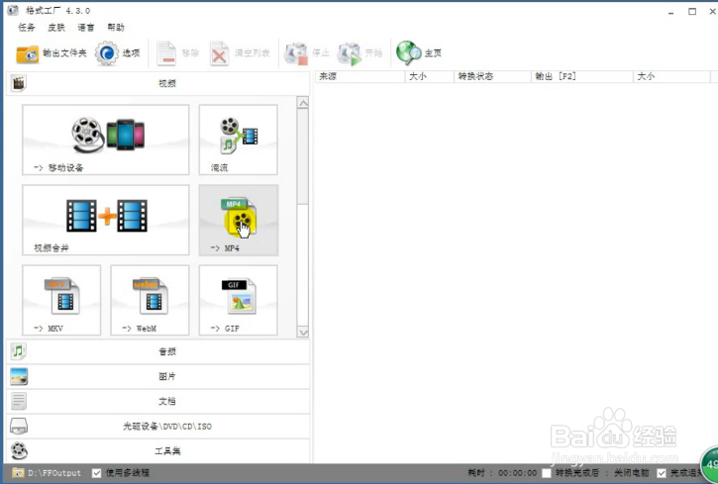Screen dimensions: 718x484
Task: Open the 皮肤 skin menu
Action: coord(56,27)
